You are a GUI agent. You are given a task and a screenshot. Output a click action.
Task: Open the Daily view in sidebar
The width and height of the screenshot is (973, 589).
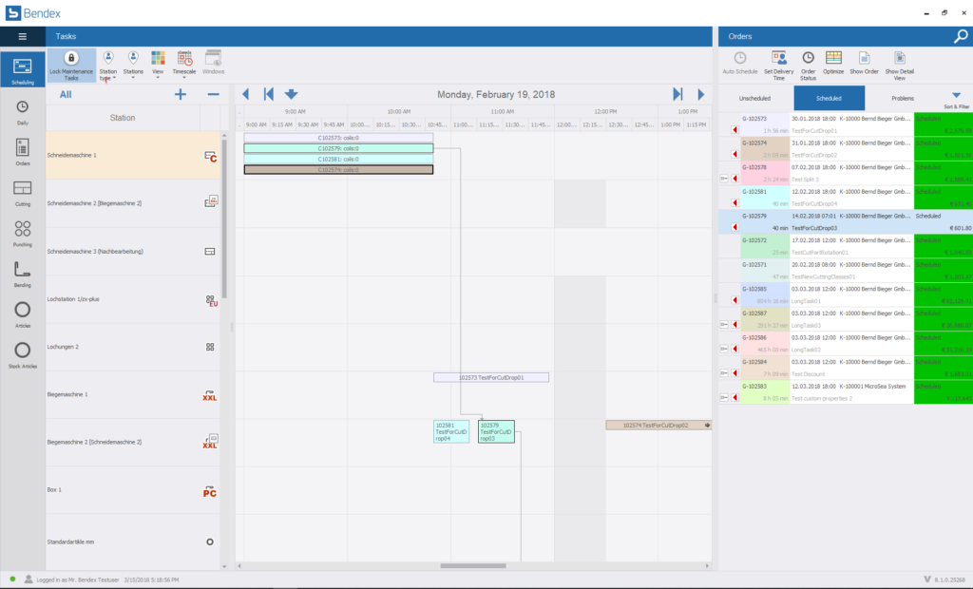(23, 111)
